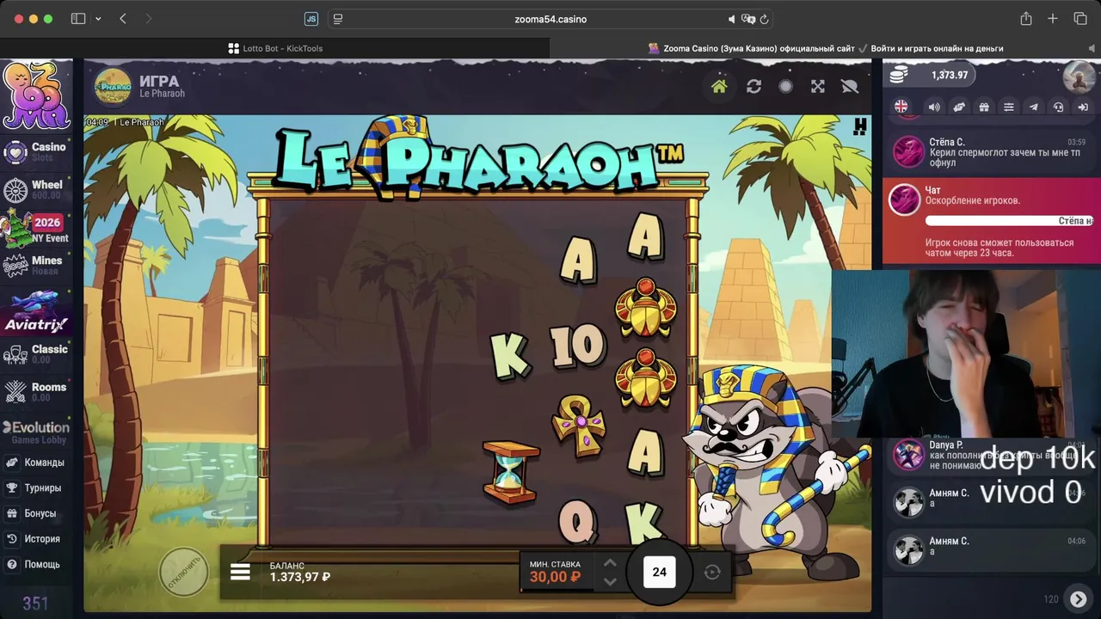
Task: Click Danya P. avatar in chat
Action: (x=907, y=455)
